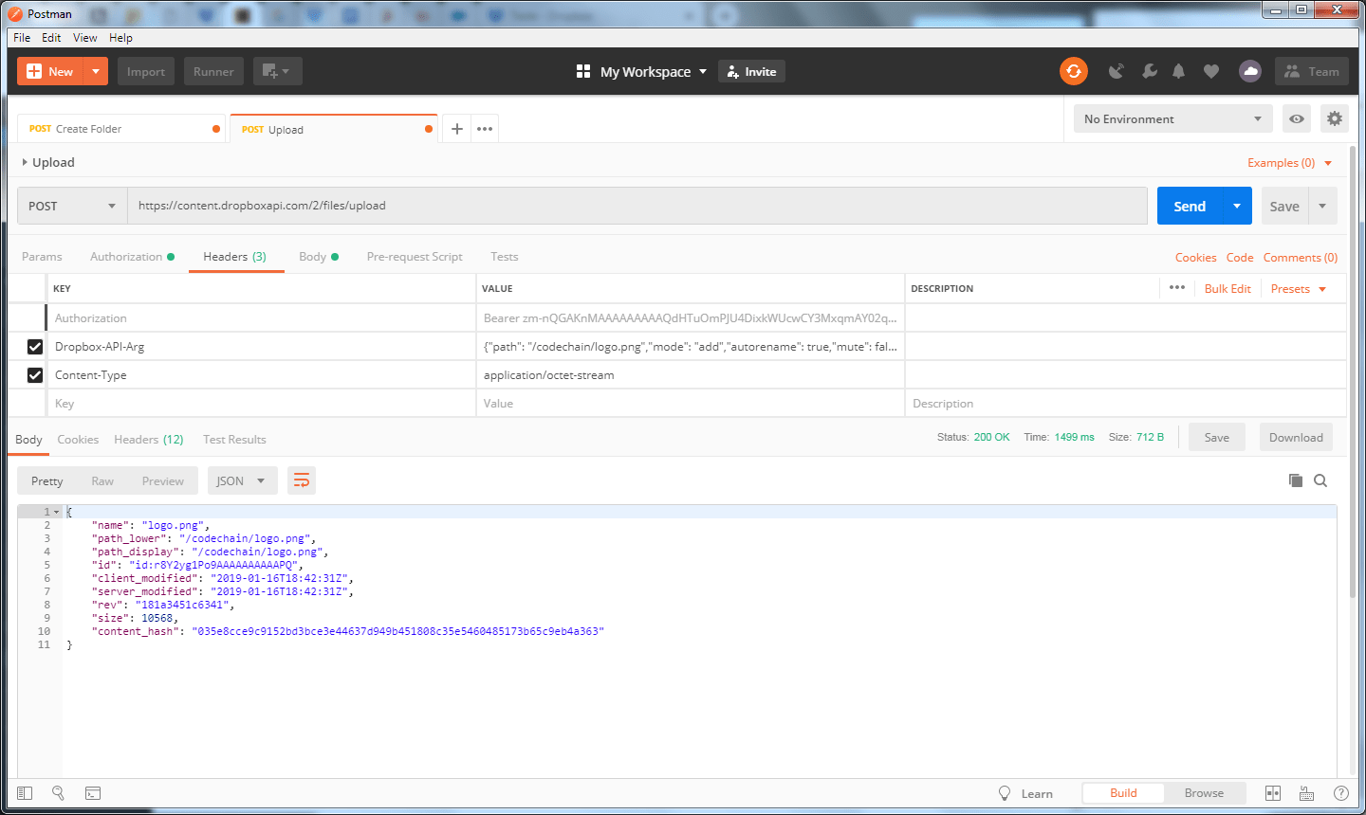1366x815 pixels.
Task: Click the heart icon in the header
Action: pos(1211,71)
